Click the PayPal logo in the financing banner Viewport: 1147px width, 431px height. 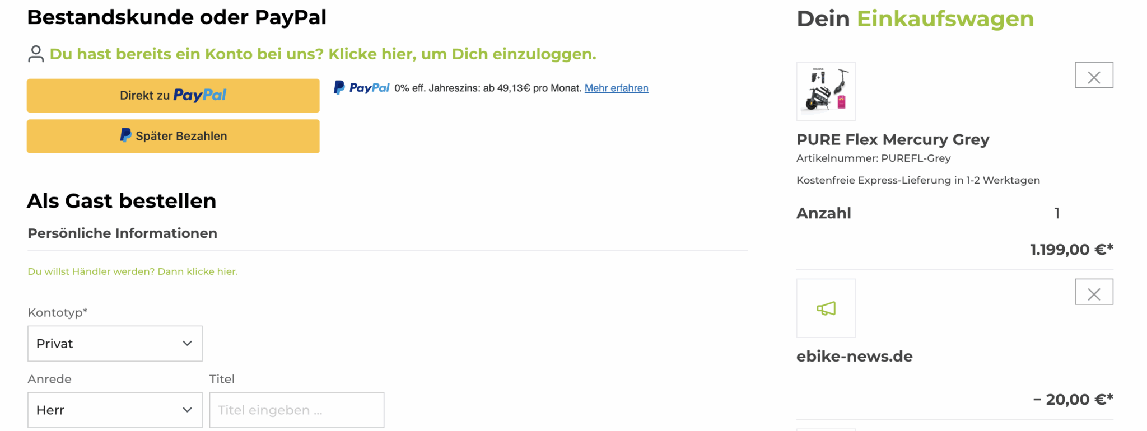pyautogui.click(x=361, y=88)
